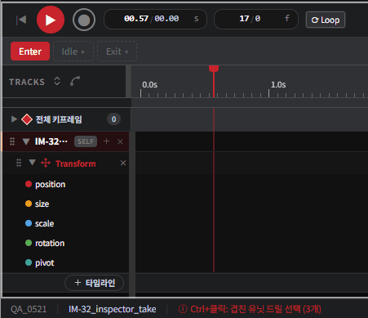Screen dimensions: 368x318
Task: Select the Enter state tab
Action: pyautogui.click(x=30, y=52)
